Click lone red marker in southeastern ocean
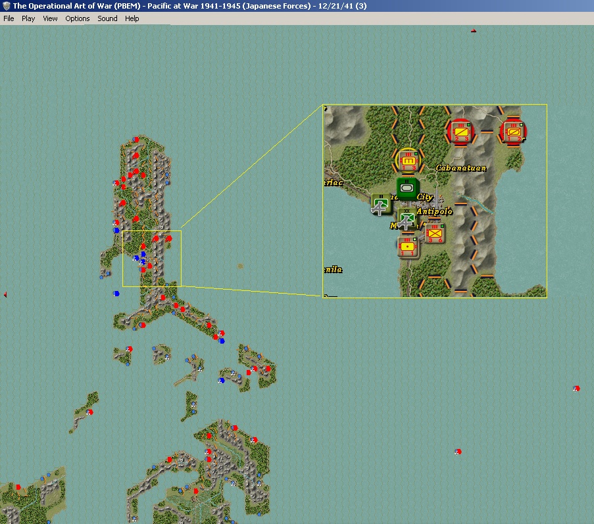The image size is (594, 524). tap(458, 452)
